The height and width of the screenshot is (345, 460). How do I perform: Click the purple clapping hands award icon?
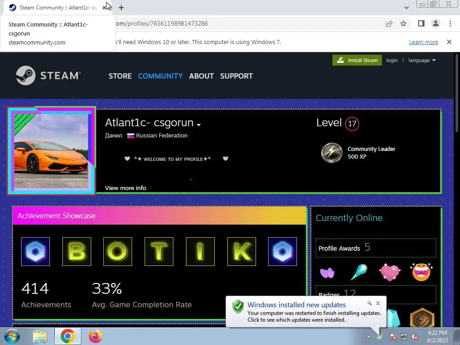coord(327,273)
